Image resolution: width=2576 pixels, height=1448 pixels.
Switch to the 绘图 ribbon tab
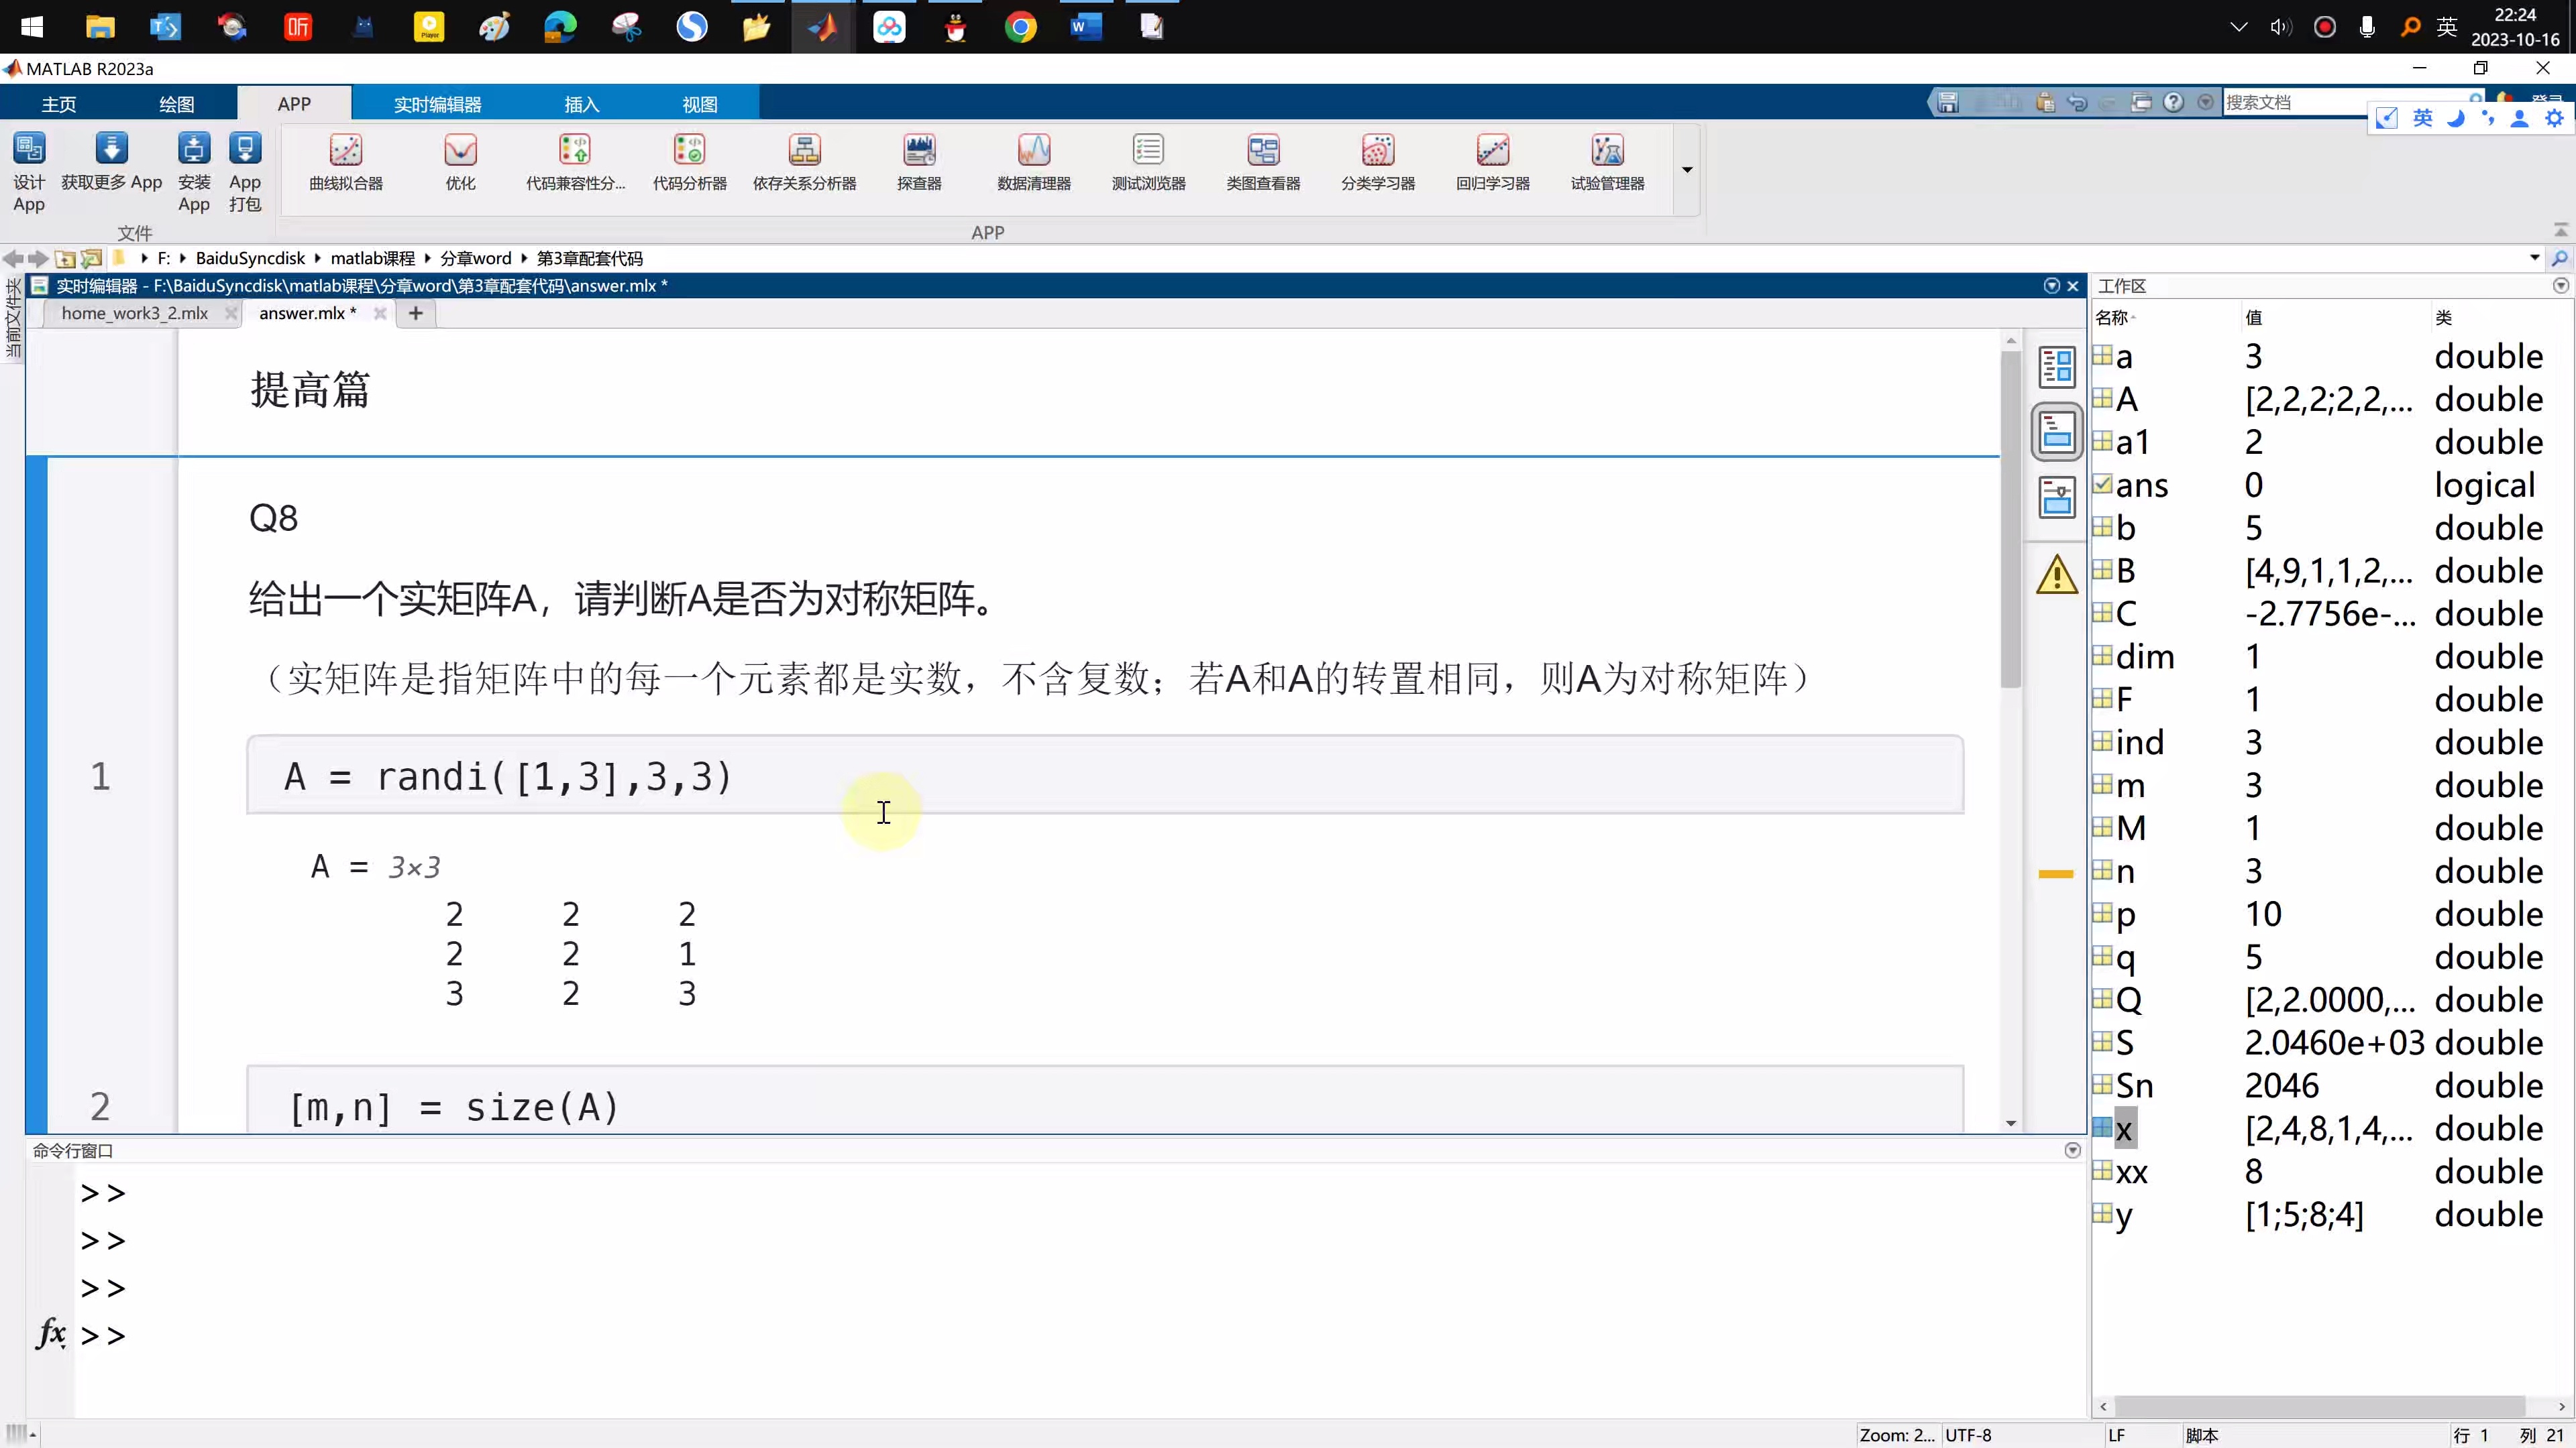click(x=176, y=103)
